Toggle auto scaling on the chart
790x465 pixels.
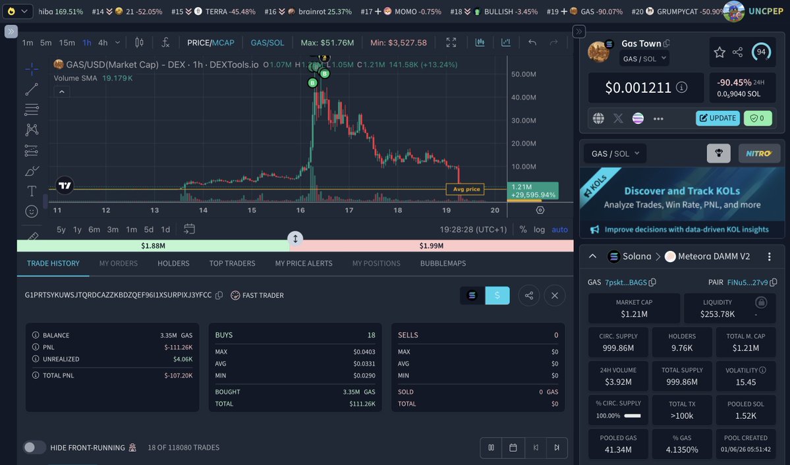point(559,229)
